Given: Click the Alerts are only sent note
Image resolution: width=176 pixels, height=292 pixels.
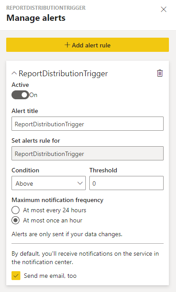Looking at the screenshot, I should tap(67, 234).
